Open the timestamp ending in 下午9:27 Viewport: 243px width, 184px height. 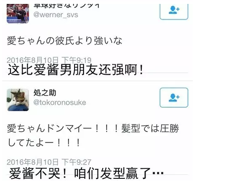tap(49, 162)
